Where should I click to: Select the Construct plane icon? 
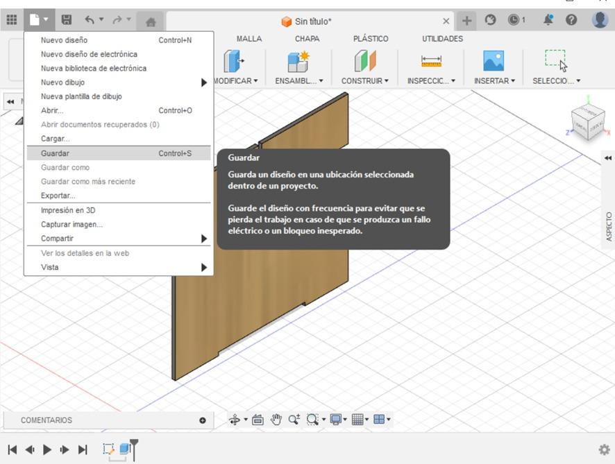point(364,61)
